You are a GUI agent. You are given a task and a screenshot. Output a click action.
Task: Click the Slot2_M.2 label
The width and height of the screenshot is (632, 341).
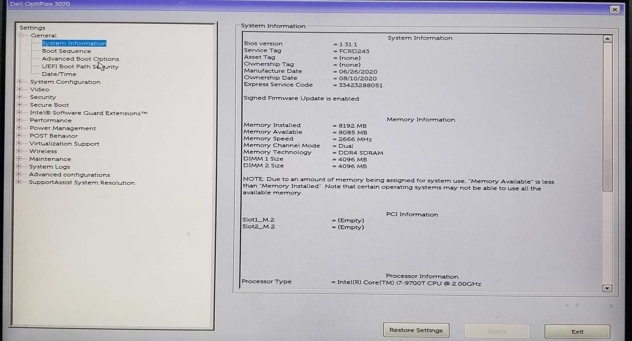click(x=258, y=227)
